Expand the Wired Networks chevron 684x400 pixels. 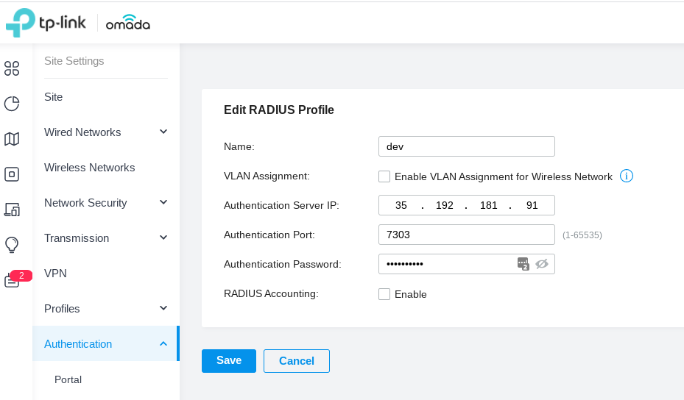pyautogui.click(x=163, y=132)
